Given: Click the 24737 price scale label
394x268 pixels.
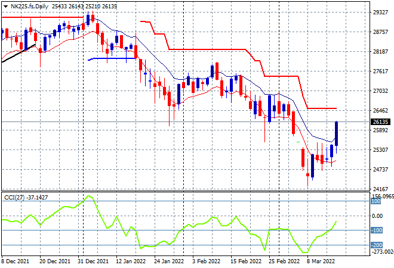Looking at the screenshot, I should tap(380, 170).
